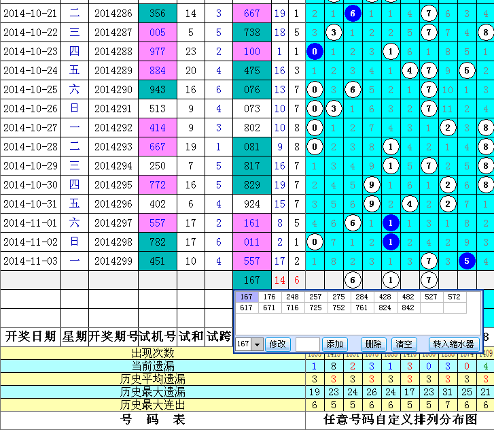
Task: Open the 号码表 section at the bottom
Action: point(153,420)
